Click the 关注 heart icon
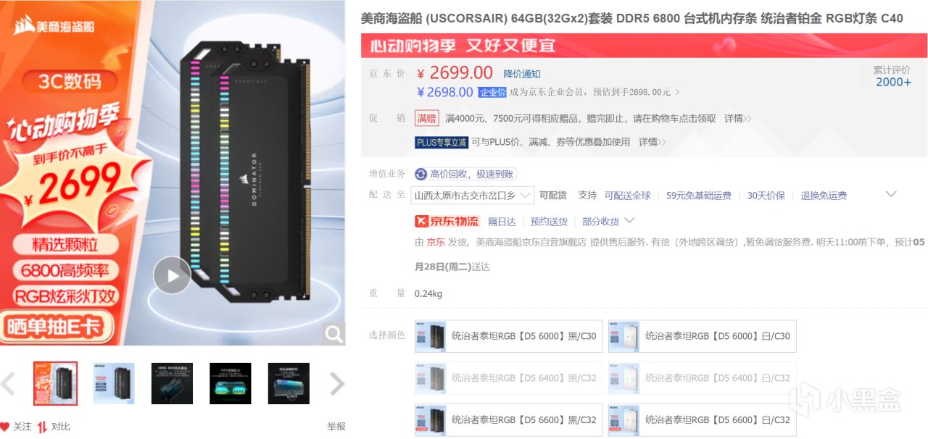This screenshot has width=928, height=439. pos(5,427)
